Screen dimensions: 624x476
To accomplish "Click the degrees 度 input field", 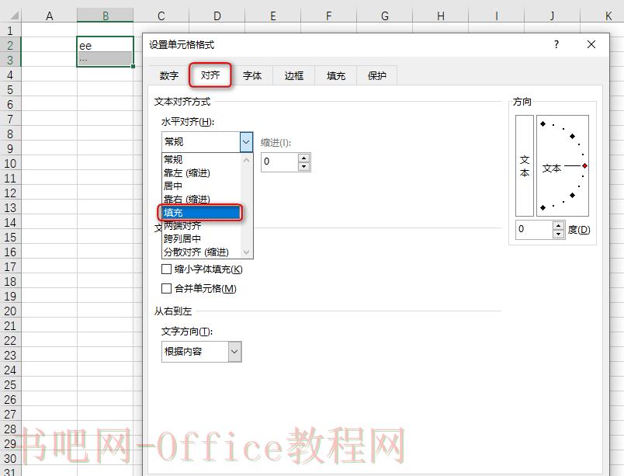I will [534, 229].
